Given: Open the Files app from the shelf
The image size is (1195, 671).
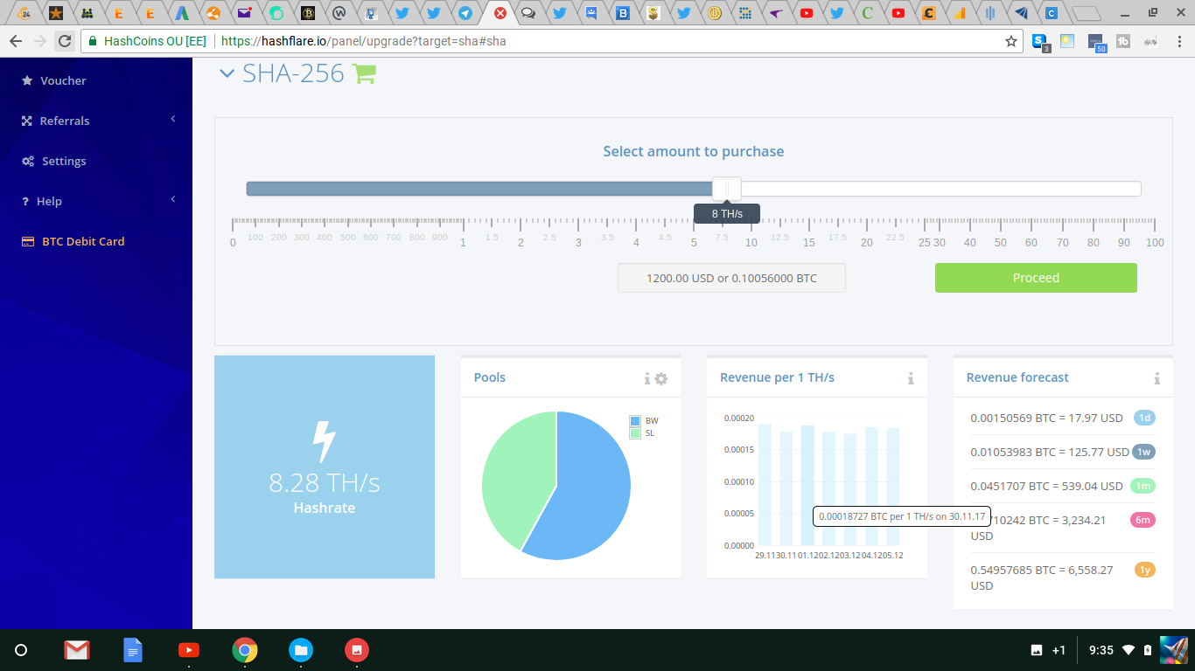Looking at the screenshot, I should tap(301, 650).
